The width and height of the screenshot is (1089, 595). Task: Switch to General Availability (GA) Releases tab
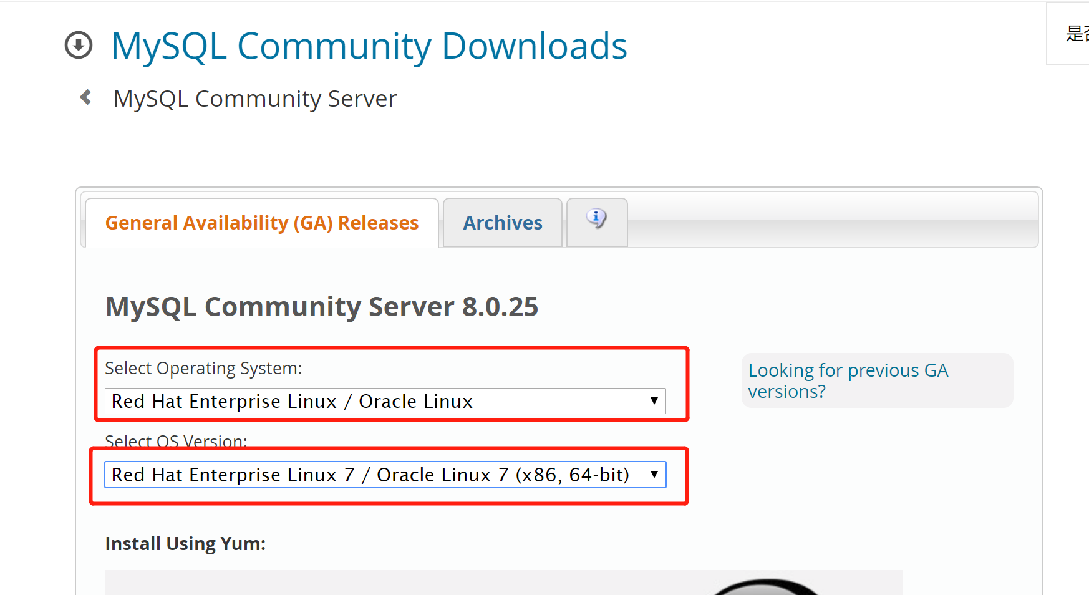pos(262,223)
